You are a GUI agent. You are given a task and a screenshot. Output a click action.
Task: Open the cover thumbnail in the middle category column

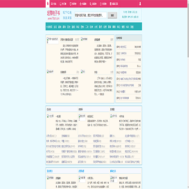82,117
